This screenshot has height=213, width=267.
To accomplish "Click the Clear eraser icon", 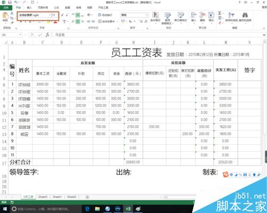I will click(220, 23).
